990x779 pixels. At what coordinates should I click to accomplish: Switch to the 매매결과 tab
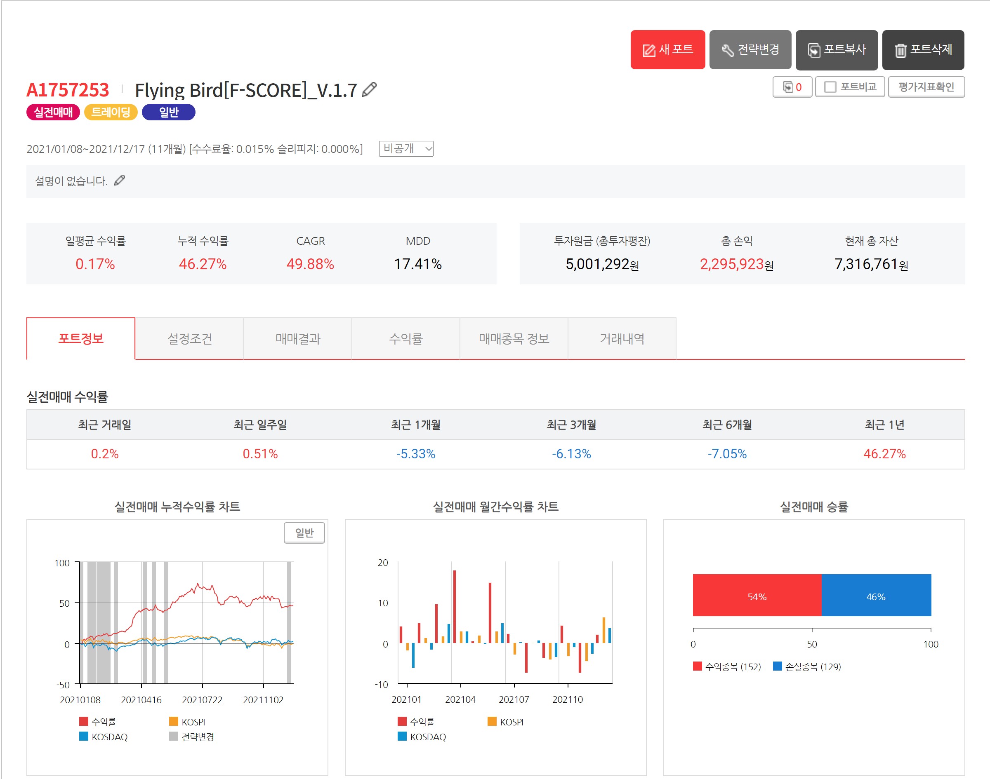(297, 338)
